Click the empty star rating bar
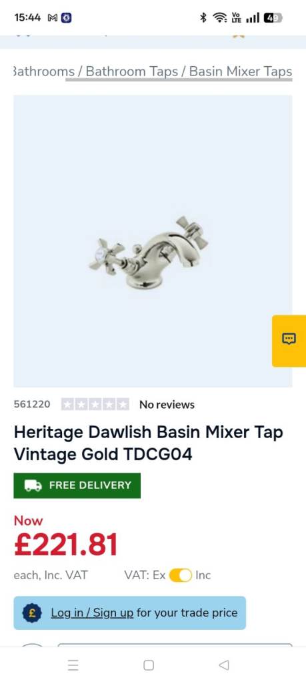306x684 pixels. click(x=95, y=405)
